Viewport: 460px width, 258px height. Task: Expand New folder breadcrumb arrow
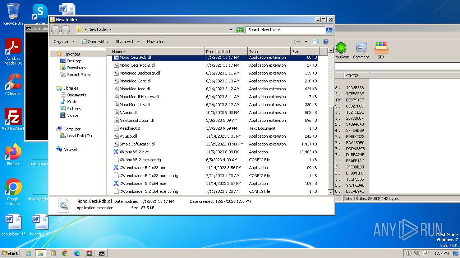click(110, 30)
